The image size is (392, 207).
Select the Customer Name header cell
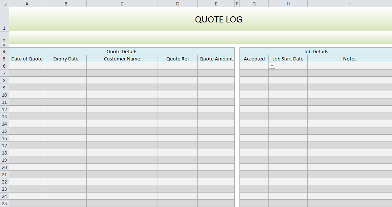click(x=122, y=59)
